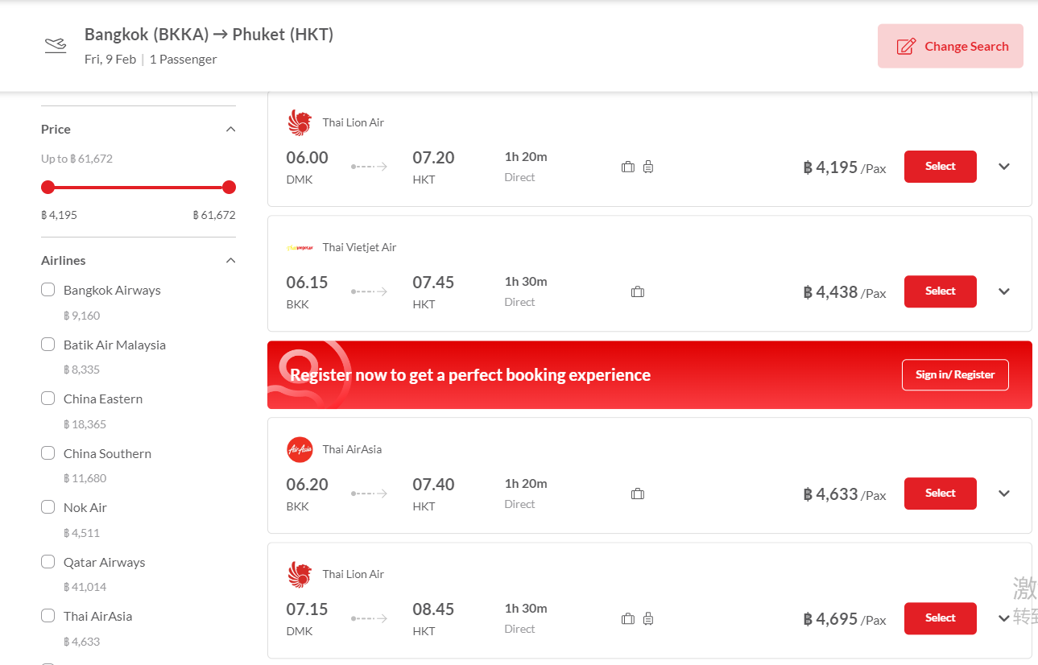Click the 07.40 arrival time of Thai AirAsia
This screenshot has width=1038, height=665.
click(433, 485)
